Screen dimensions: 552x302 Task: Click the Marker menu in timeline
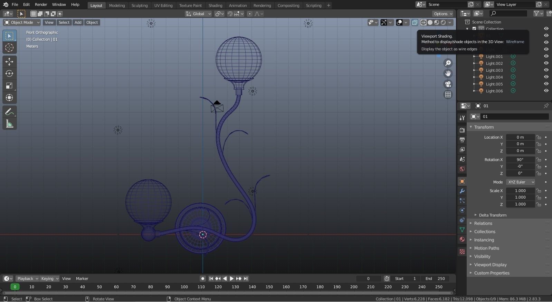coord(82,279)
